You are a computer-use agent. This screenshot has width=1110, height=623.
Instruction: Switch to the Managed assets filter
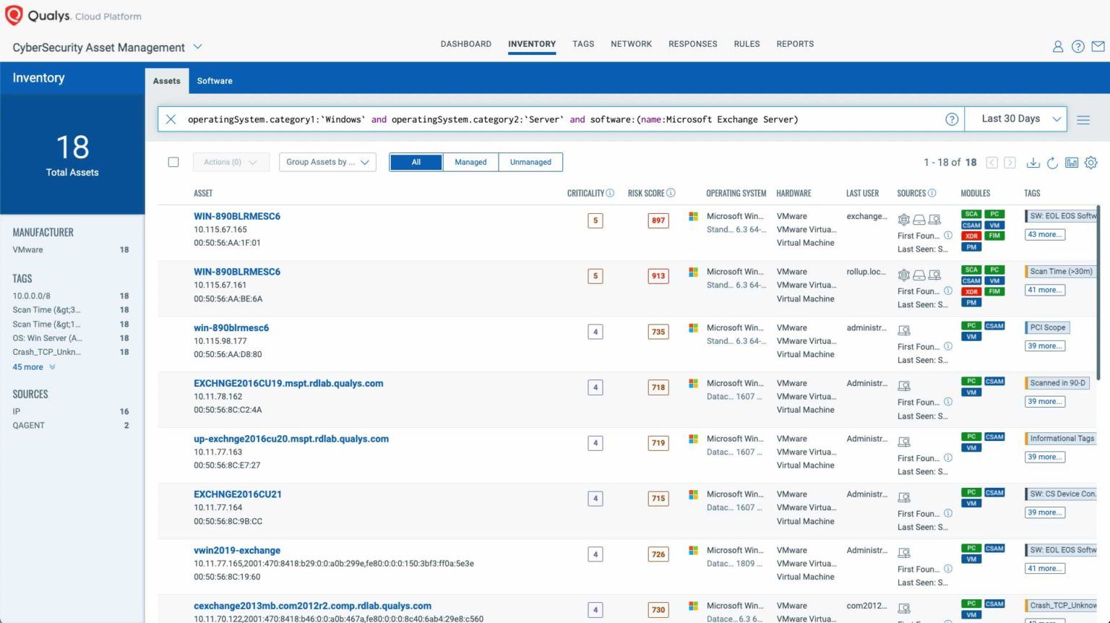click(x=470, y=162)
